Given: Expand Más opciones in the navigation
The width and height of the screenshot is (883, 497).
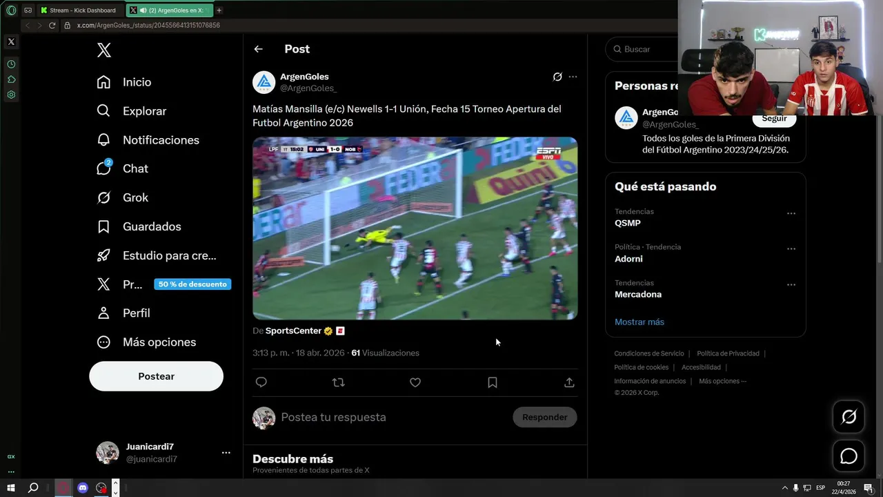Looking at the screenshot, I should (x=146, y=342).
